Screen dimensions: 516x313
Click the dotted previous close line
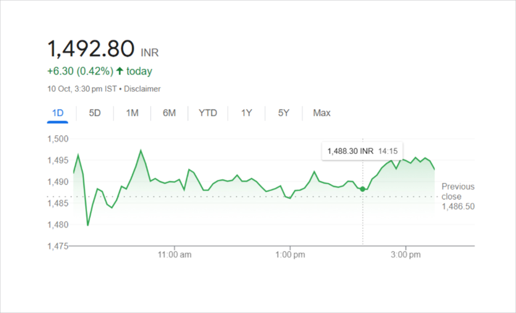(x=233, y=196)
